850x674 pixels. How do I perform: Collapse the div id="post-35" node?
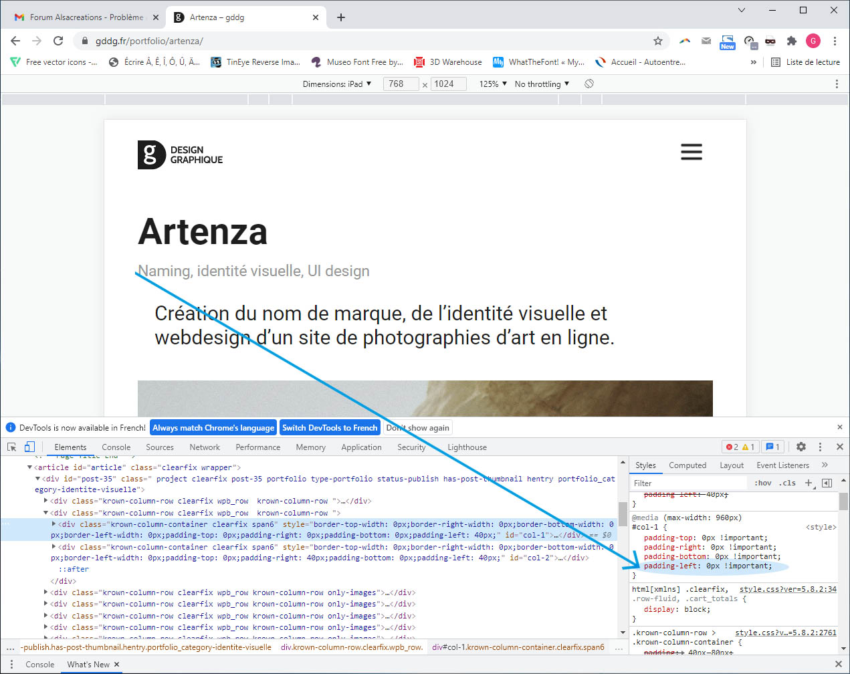tap(38, 479)
